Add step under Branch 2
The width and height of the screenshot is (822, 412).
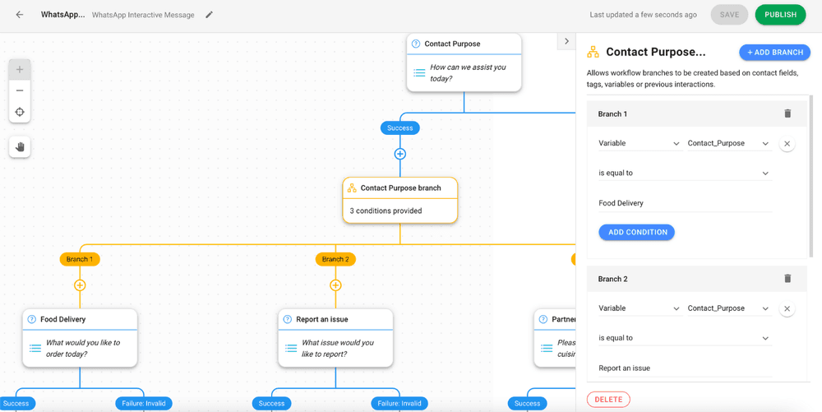(x=335, y=285)
